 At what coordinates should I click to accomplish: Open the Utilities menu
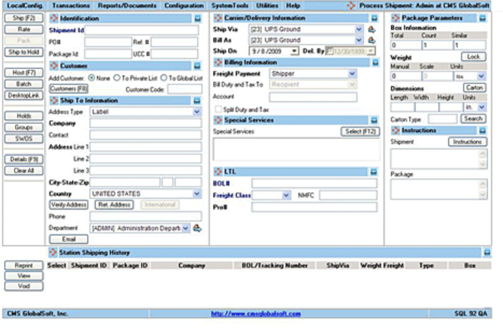267,5
